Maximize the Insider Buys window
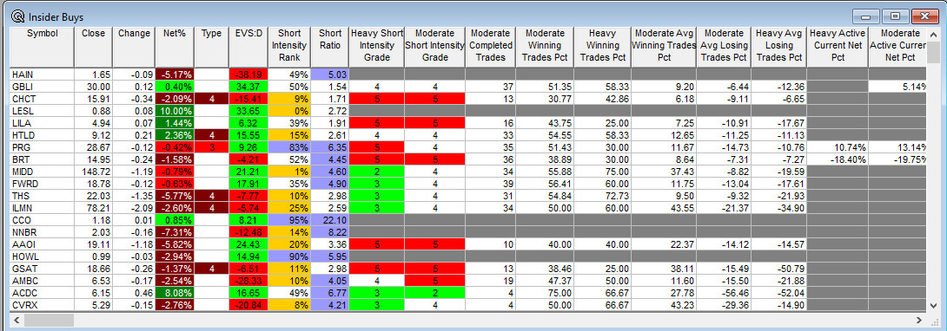This screenshot has height=331, width=947. point(895,16)
